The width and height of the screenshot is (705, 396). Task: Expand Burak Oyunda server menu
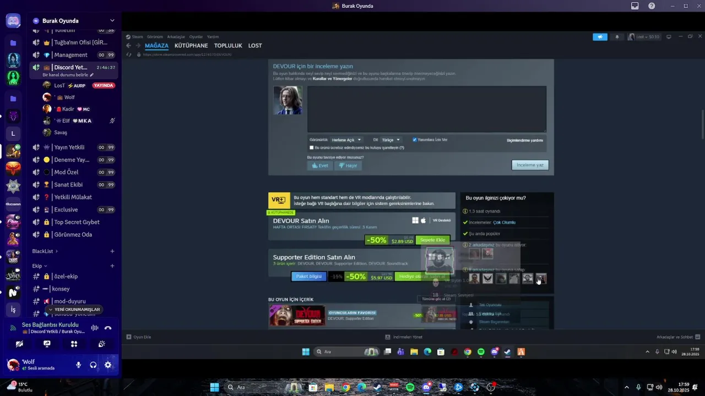tap(112, 21)
